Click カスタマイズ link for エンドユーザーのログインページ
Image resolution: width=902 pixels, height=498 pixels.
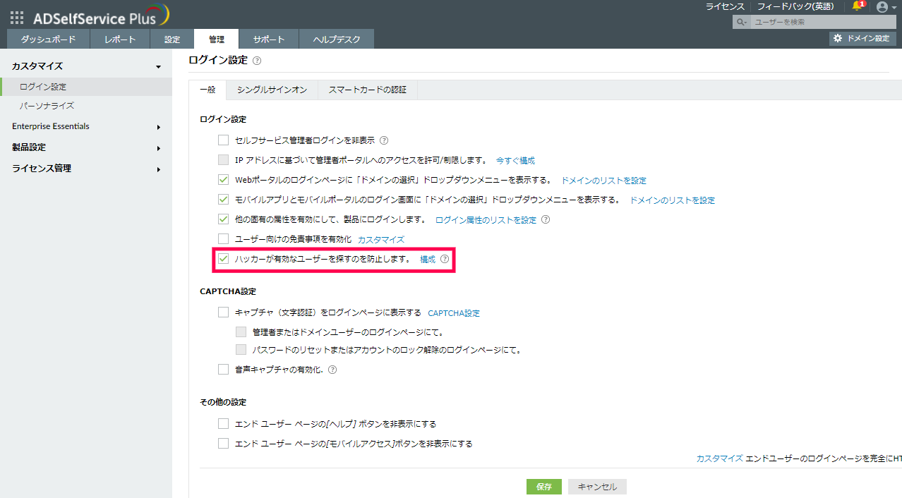pyautogui.click(x=719, y=458)
